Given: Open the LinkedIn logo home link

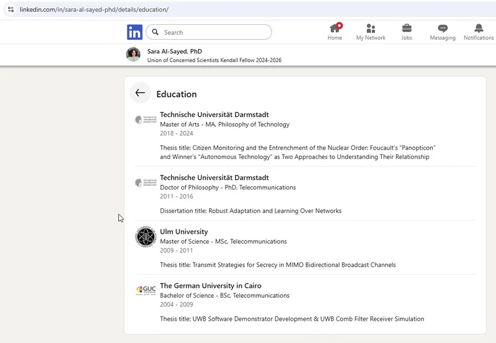Looking at the screenshot, I should [x=135, y=32].
